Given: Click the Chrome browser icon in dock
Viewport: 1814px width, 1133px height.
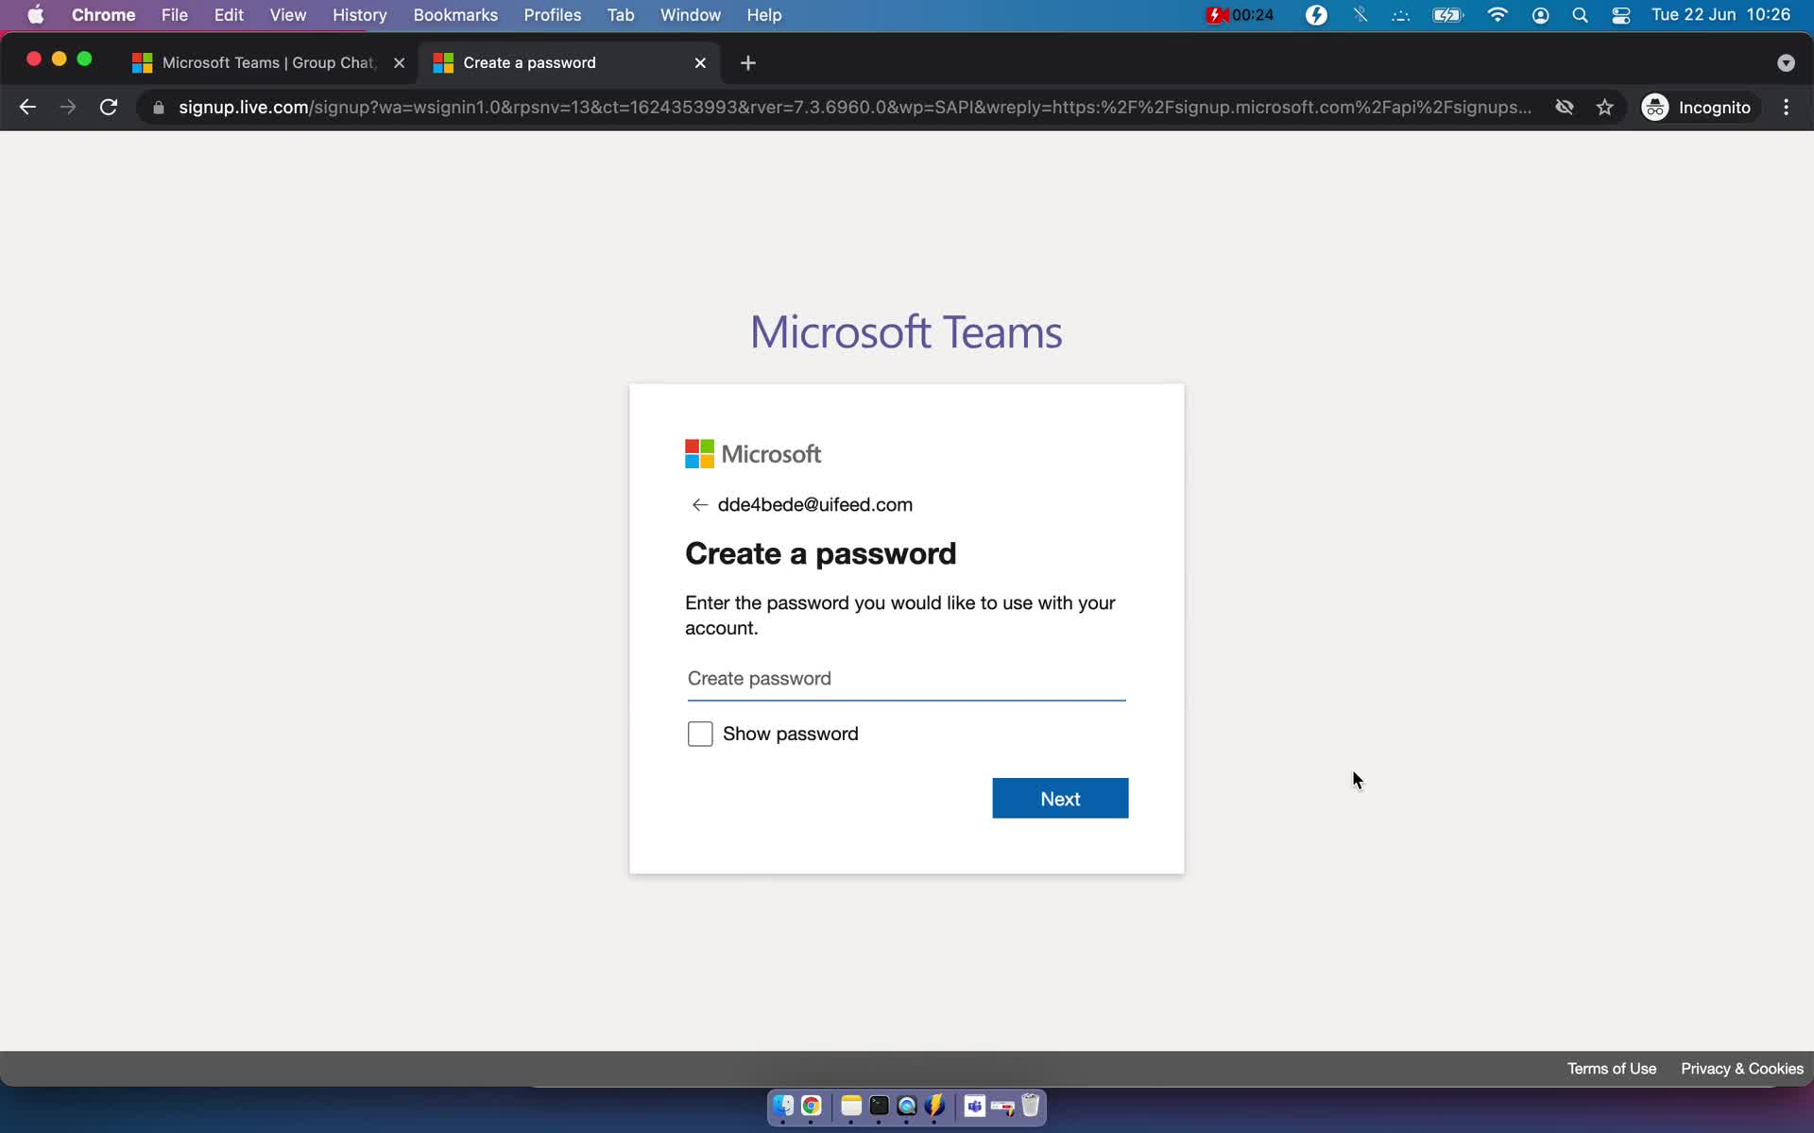Looking at the screenshot, I should (x=811, y=1107).
